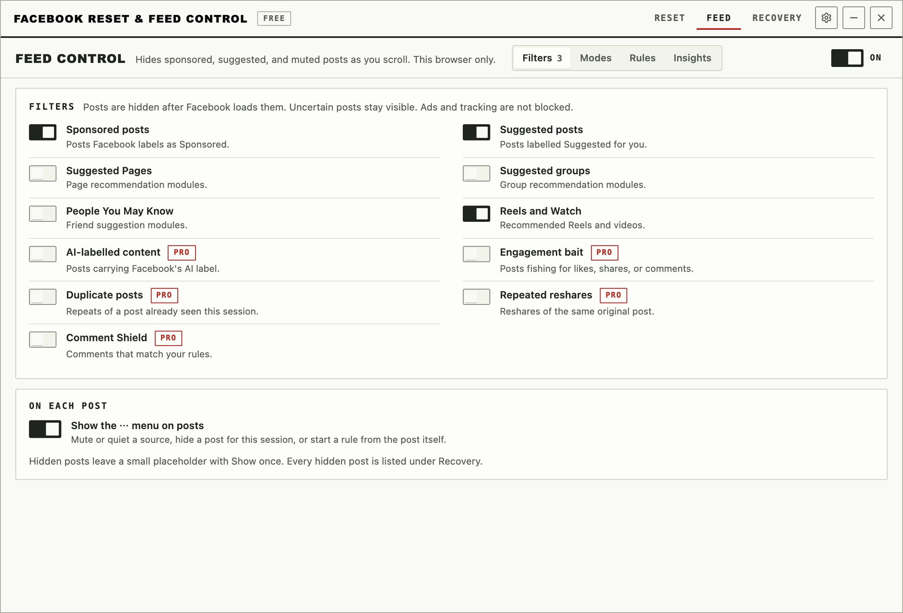Switch to the RESET tab

pos(670,18)
